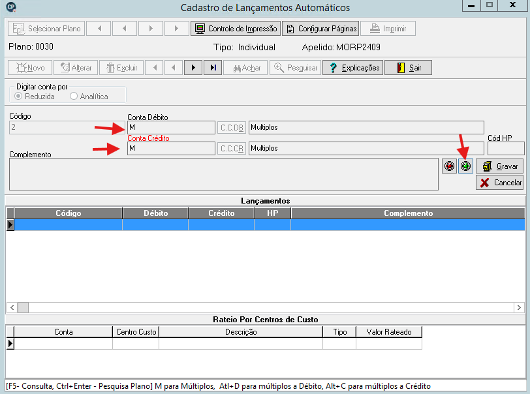
Task: Click the Código column header in Lançamentos
Action: point(69,213)
